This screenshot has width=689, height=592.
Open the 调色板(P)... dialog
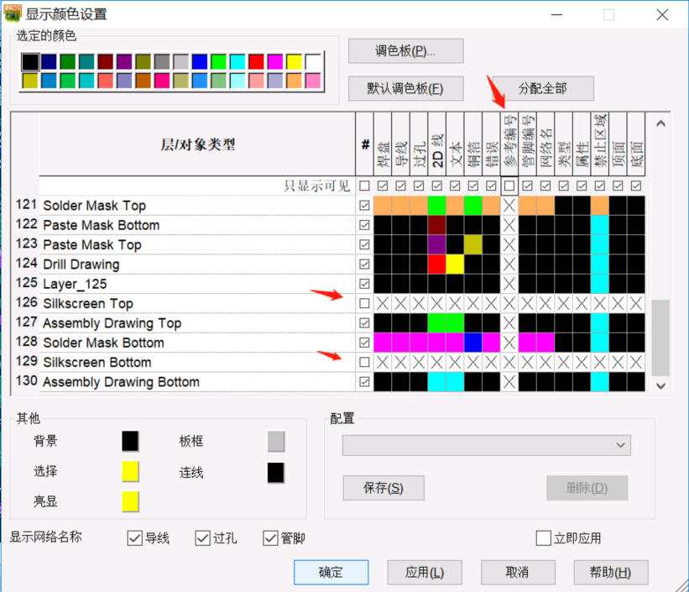405,50
